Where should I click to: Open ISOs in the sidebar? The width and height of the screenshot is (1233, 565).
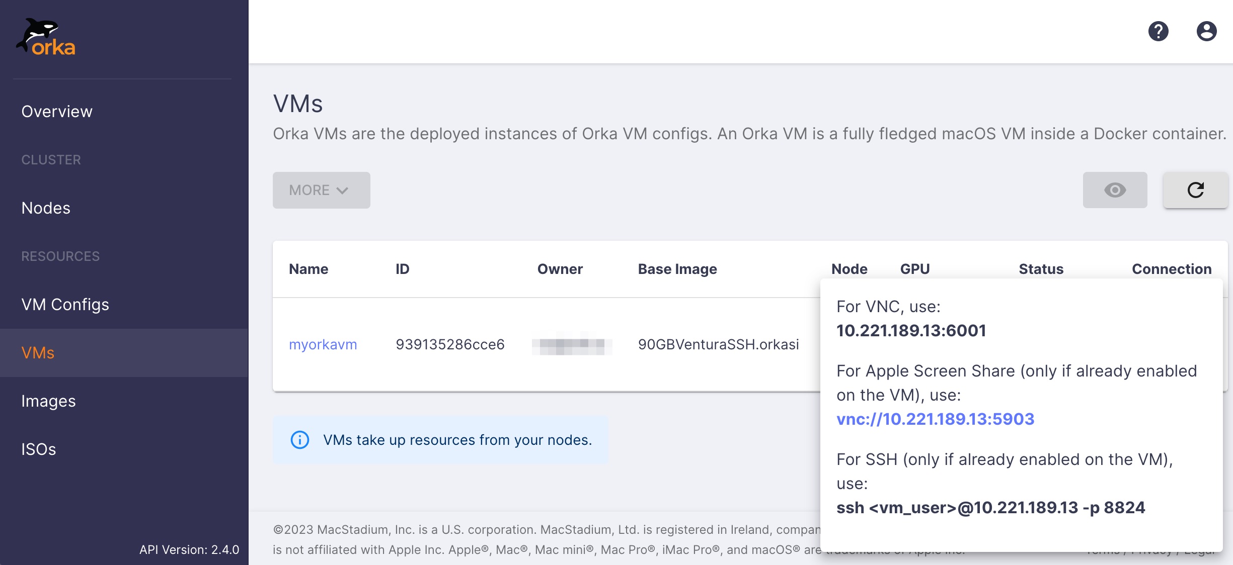(38, 449)
